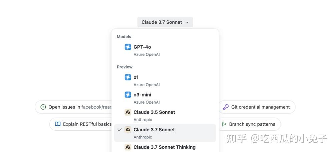Viewport: 336px width, 152px height.
Task: Click the checkmark beside Claude 3.7 Sonnet
Action: click(x=119, y=130)
